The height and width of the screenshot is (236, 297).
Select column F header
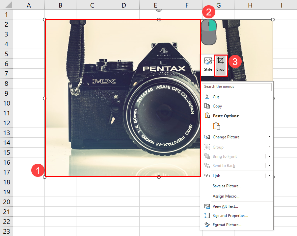coord(187,5)
